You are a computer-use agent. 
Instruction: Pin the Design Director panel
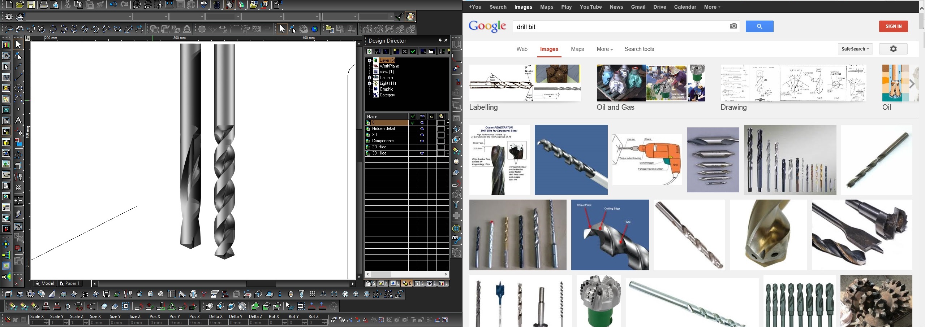[x=440, y=40]
